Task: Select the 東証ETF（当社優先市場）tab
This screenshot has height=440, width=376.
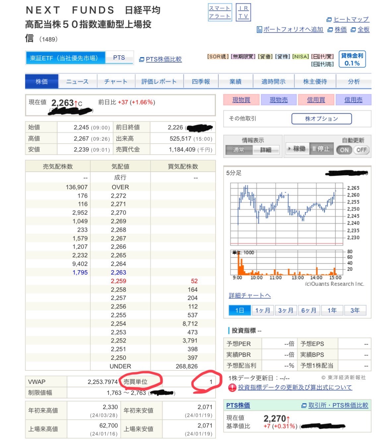Action: 65,58
